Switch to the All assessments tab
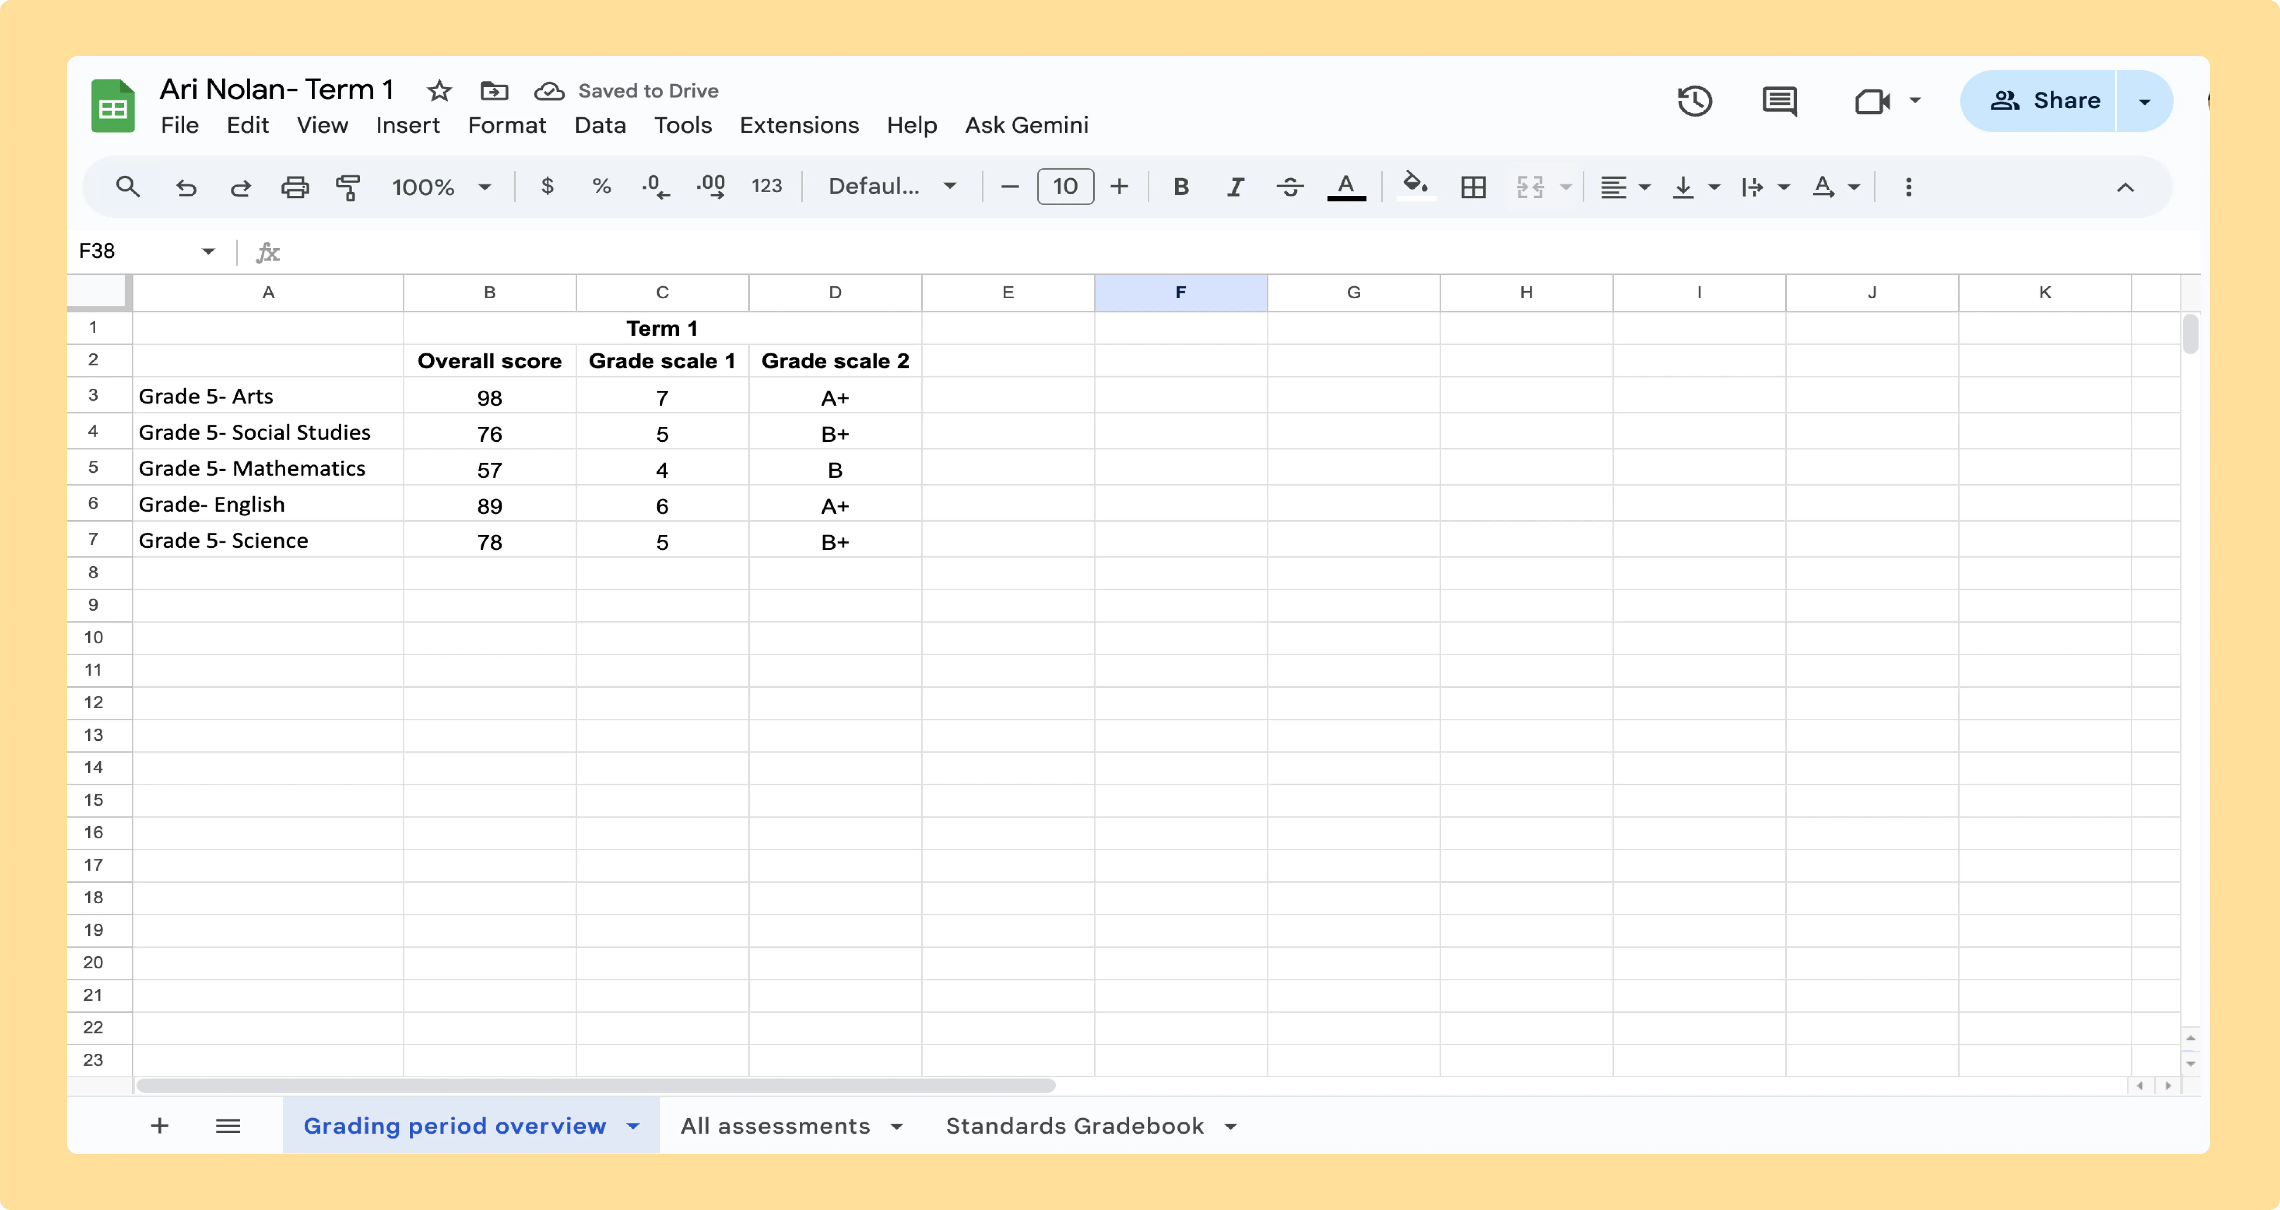 (775, 1126)
